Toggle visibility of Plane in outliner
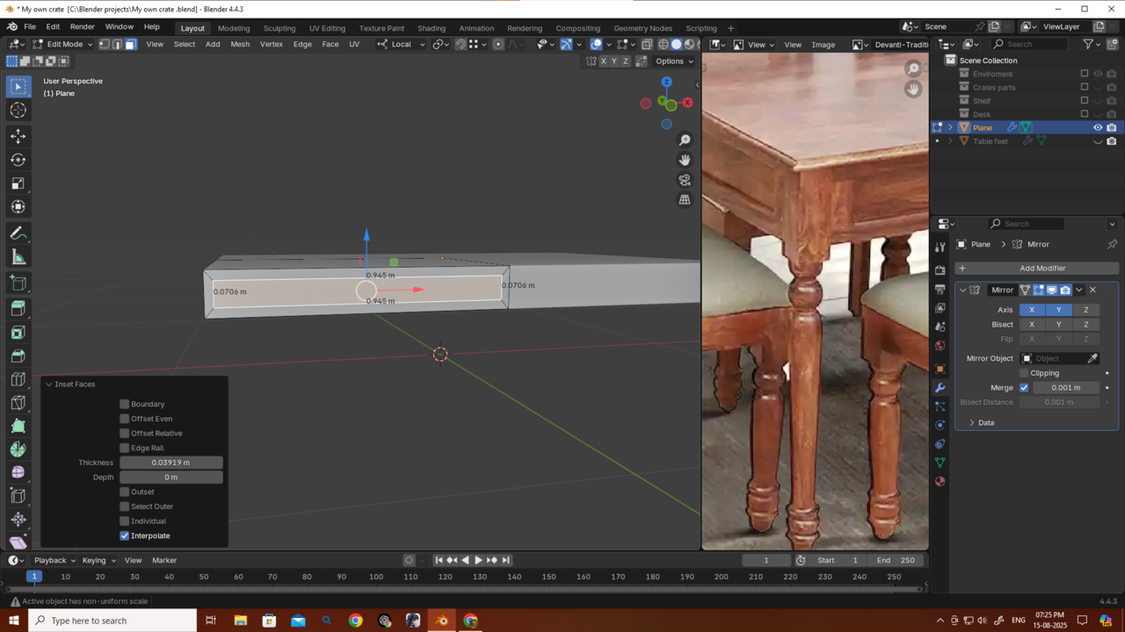 [x=1097, y=127]
